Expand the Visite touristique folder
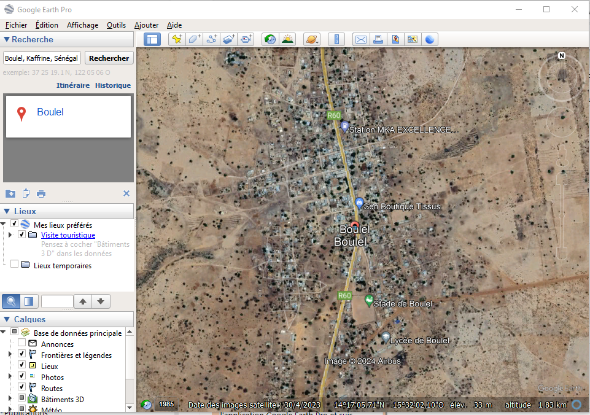Image resolution: width=590 pixels, height=415 pixels. coord(10,235)
